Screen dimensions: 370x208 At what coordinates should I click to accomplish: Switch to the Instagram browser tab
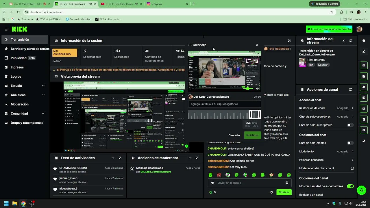point(167,4)
